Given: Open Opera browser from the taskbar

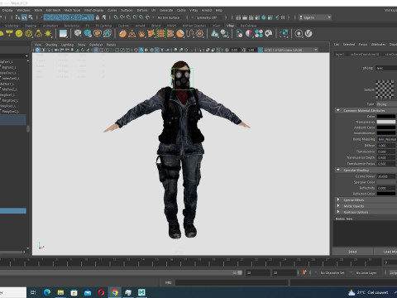Looking at the screenshot, I should [101, 292].
